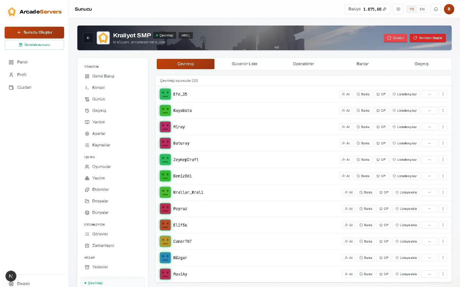The width and height of the screenshot is (460, 287).
Task: Open the dash dropdown for Rüzgar
Action: (x=429, y=258)
